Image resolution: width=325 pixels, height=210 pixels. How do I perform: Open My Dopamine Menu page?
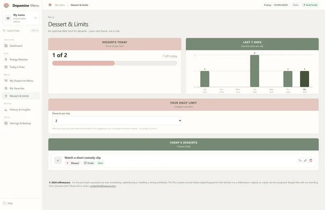21,81
